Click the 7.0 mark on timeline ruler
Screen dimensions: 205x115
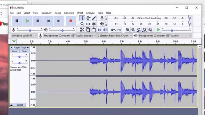pos(122,42)
